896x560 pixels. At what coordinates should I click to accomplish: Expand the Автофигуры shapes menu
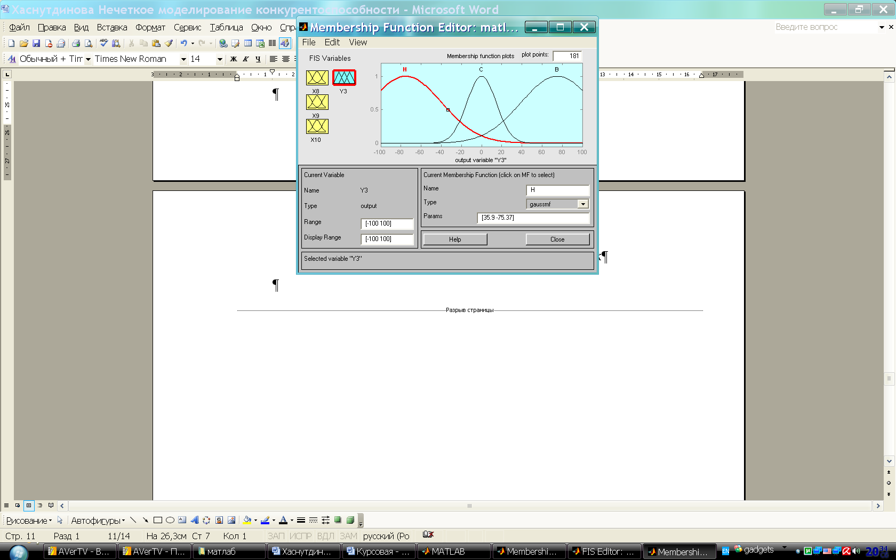pyautogui.click(x=98, y=521)
